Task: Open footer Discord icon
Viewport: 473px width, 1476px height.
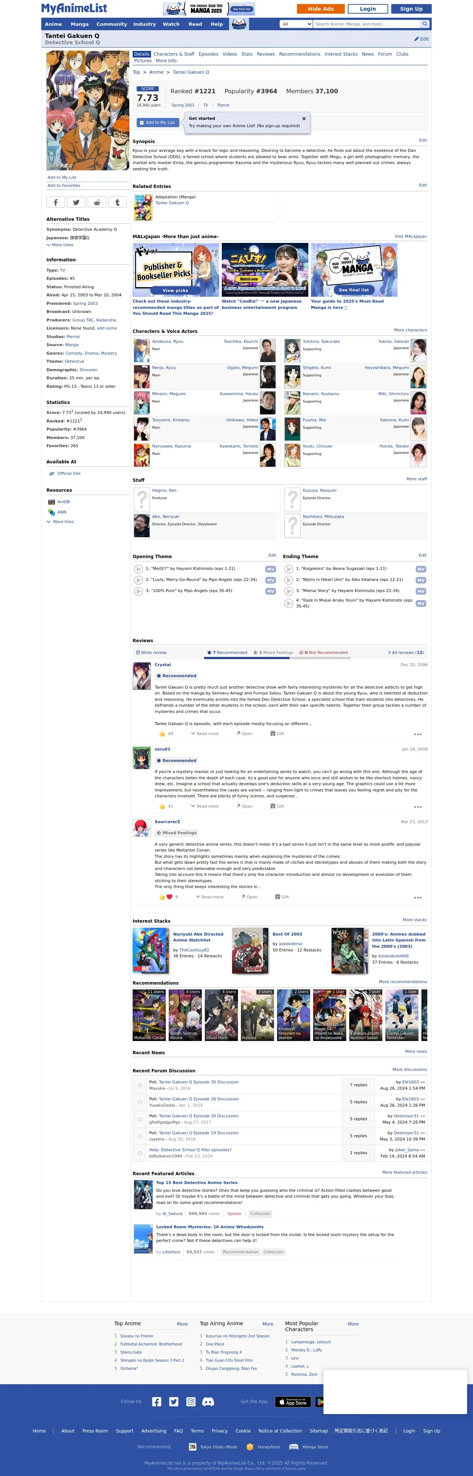Action: click(209, 1402)
